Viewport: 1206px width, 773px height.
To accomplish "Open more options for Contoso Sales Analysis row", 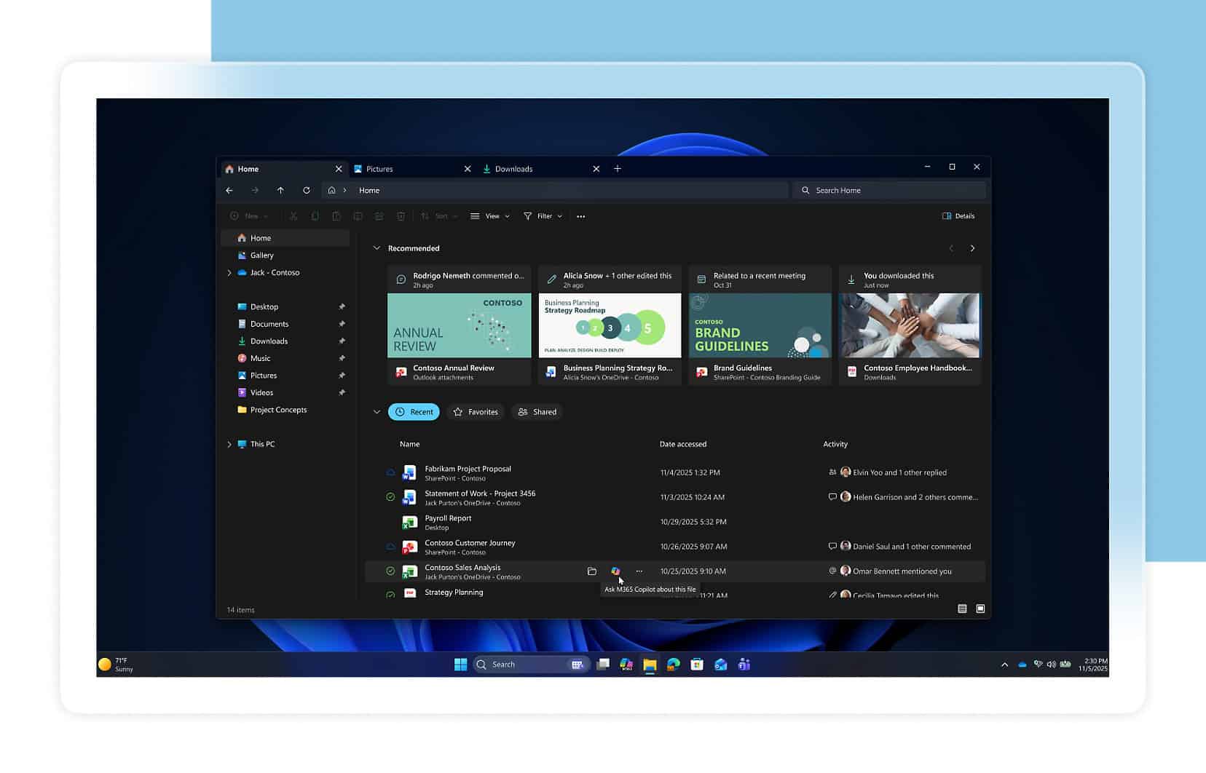I will coord(639,571).
